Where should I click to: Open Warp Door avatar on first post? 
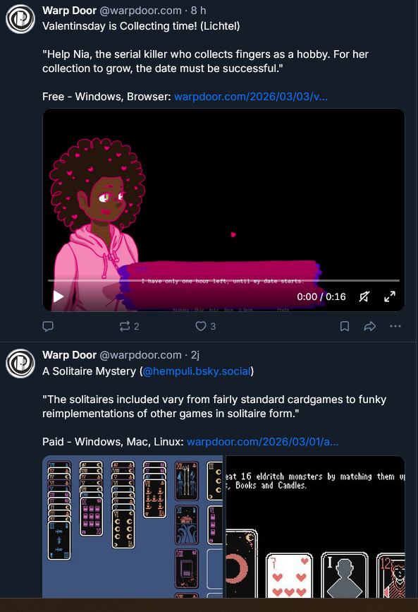pyautogui.click(x=20, y=19)
